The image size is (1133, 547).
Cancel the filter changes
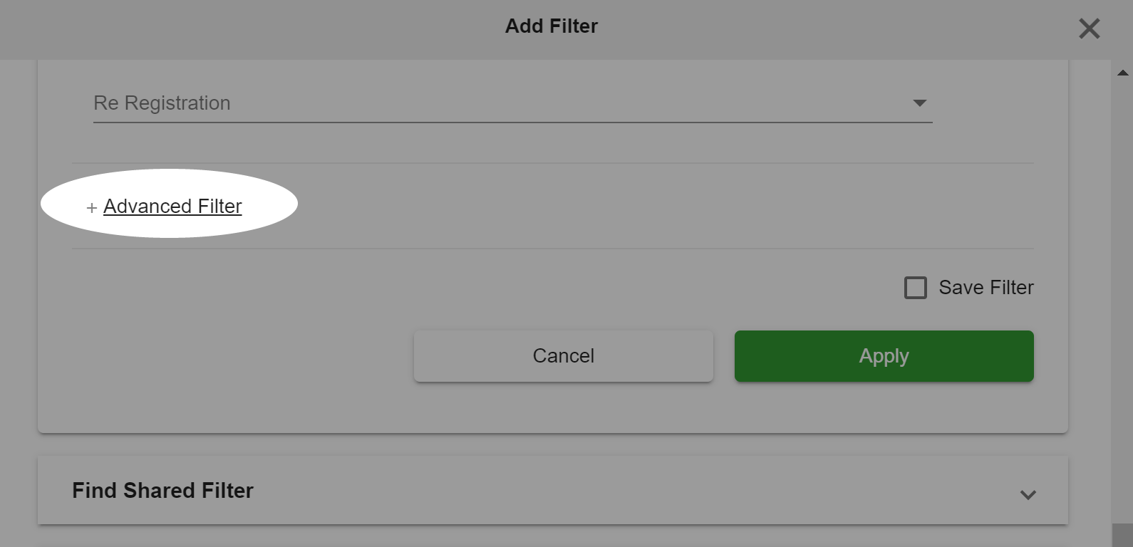pyautogui.click(x=563, y=355)
